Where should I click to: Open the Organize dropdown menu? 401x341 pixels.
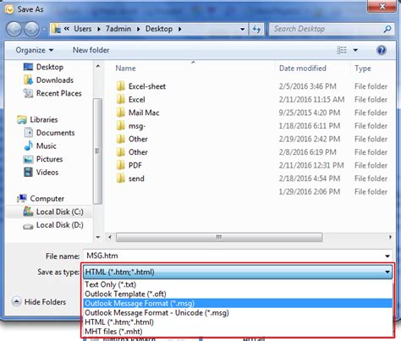point(34,50)
